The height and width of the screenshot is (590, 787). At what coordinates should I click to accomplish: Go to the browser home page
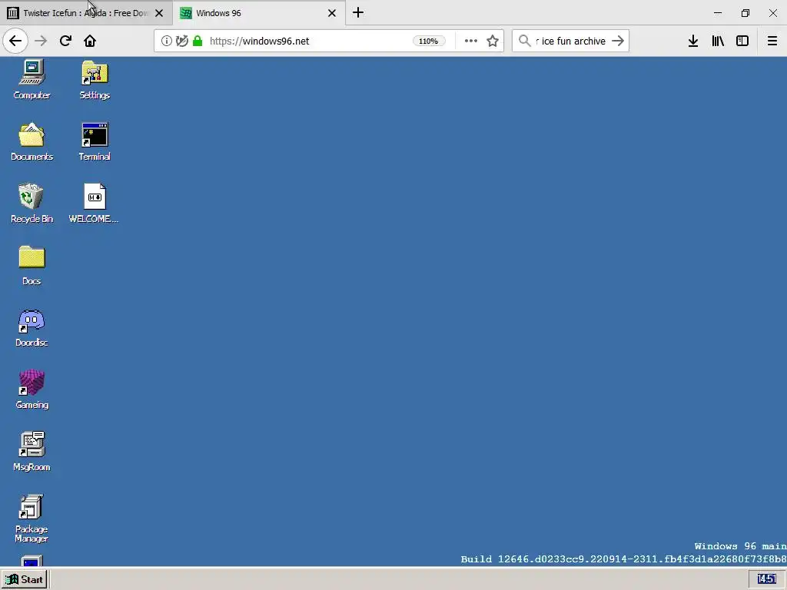[x=90, y=41]
